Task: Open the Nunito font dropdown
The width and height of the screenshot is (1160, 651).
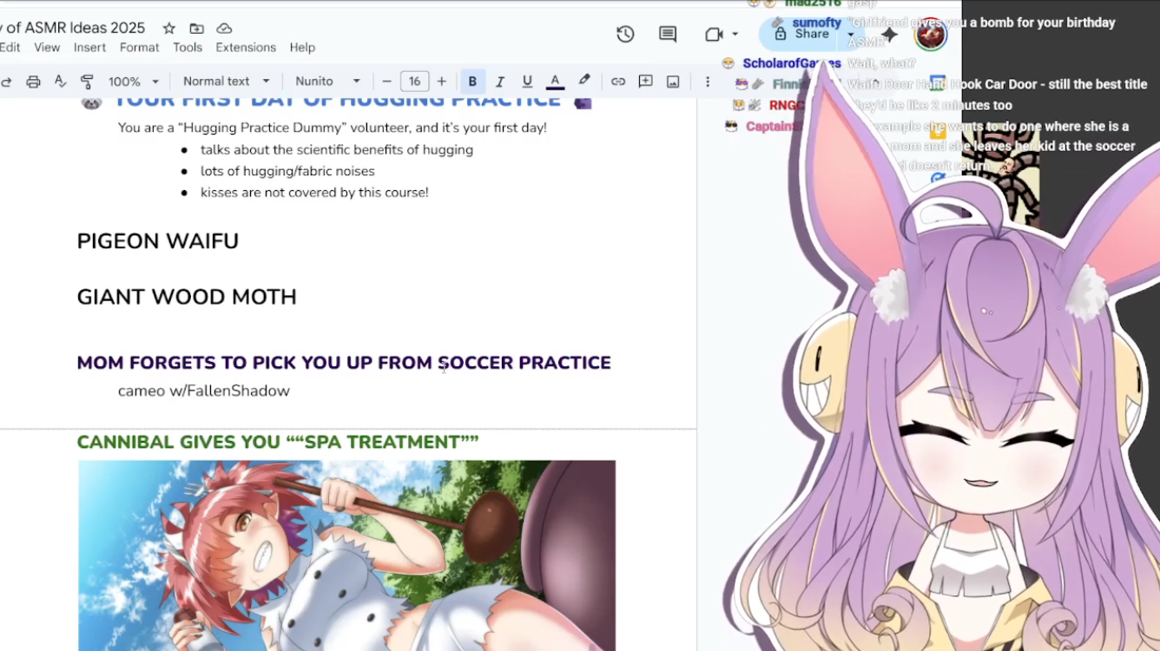Action: [327, 82]
